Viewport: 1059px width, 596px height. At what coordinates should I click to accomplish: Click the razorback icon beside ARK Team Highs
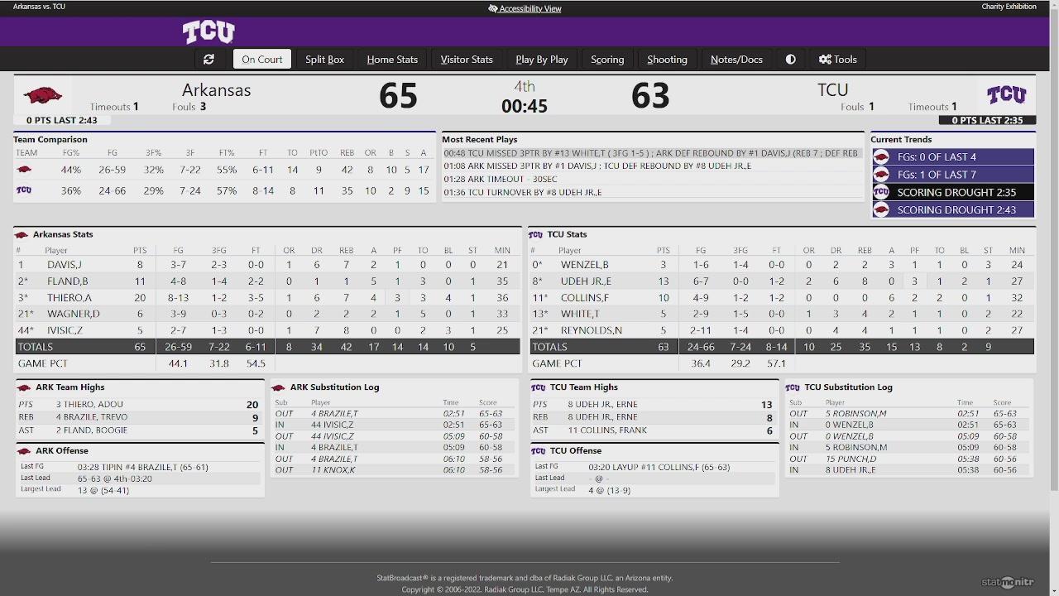pyautogui.click(x=24, y=387)
